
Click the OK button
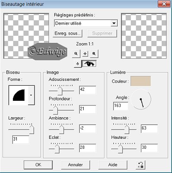tap(38, 165)
